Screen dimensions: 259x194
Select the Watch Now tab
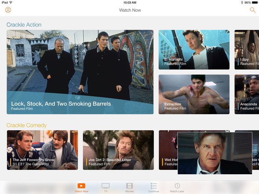pos(81,188)
